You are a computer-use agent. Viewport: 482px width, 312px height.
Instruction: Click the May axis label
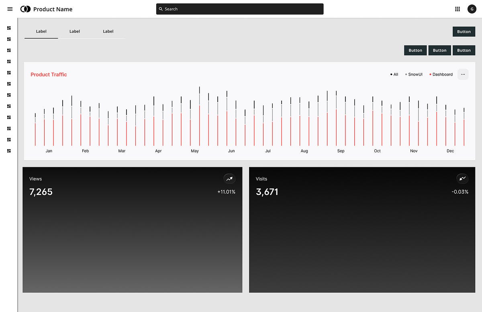click(195, 151)
